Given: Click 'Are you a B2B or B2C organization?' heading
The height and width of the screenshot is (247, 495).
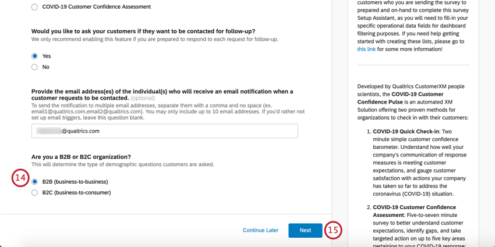Looking at the screenshot, I should (81, 156).
